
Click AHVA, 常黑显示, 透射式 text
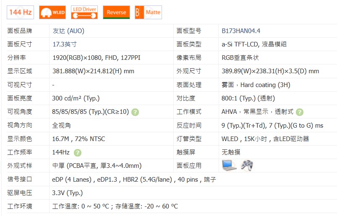(258, 112)
